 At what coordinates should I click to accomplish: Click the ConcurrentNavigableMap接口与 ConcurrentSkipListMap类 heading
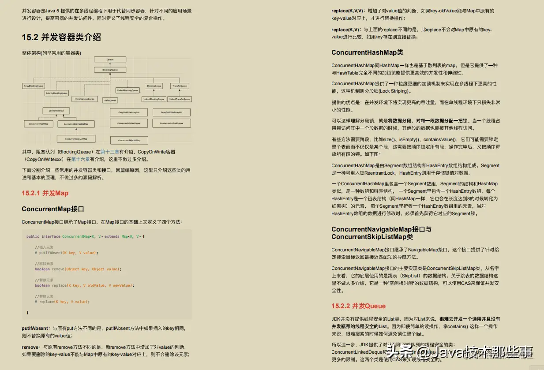pos(382,233)
